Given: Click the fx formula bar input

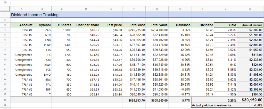Looking at the screenshot, I should click(x=137, y=3).
